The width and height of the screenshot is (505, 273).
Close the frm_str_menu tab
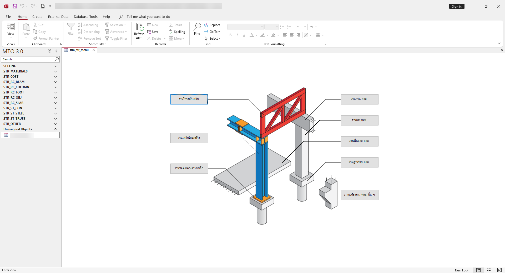pyautogui.click(x=93, y=50)
